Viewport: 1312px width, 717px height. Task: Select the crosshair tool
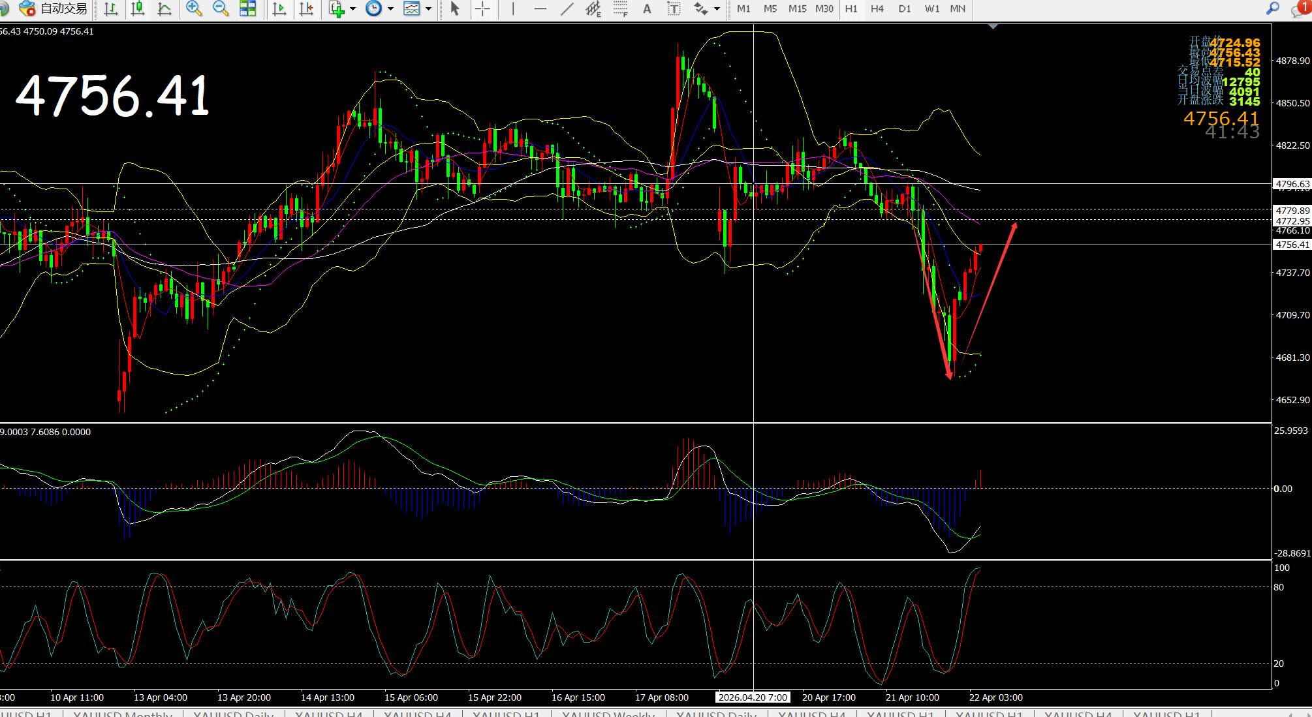click(x=482, y=8)
